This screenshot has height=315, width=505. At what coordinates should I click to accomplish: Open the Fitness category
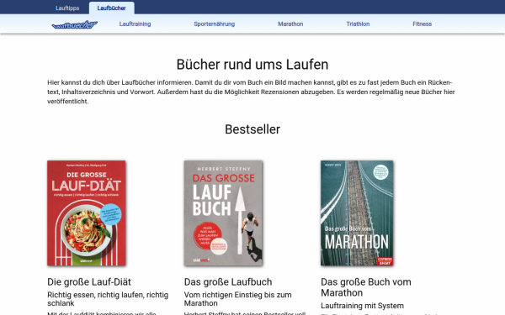(422, 24)
